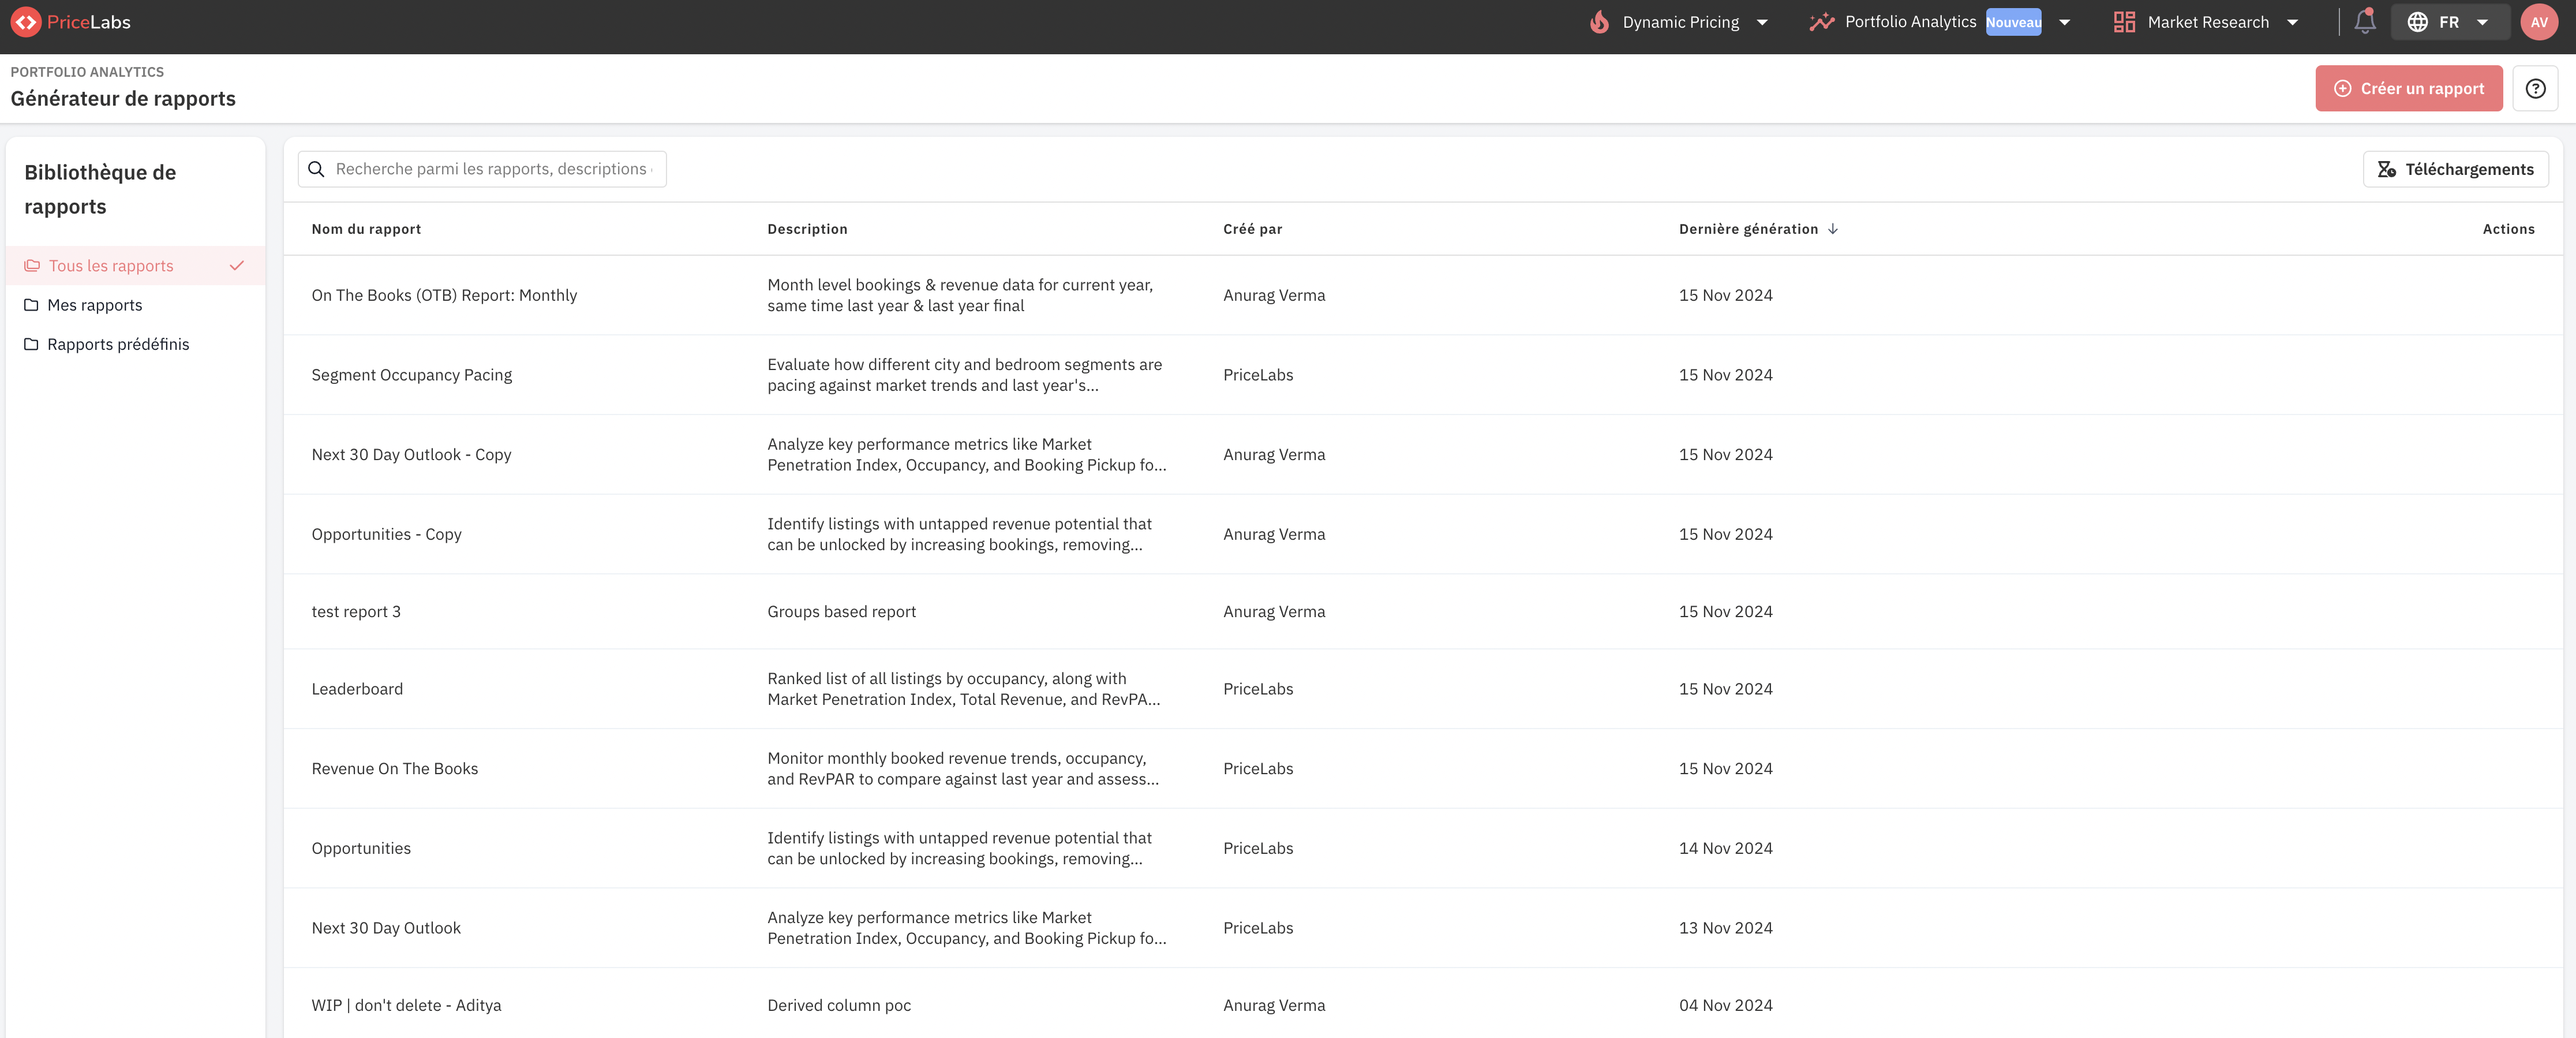Click the Portfolio Analytics chart icon
This screenshot has width=2576, height=1038.
[x=1821, y=22]
